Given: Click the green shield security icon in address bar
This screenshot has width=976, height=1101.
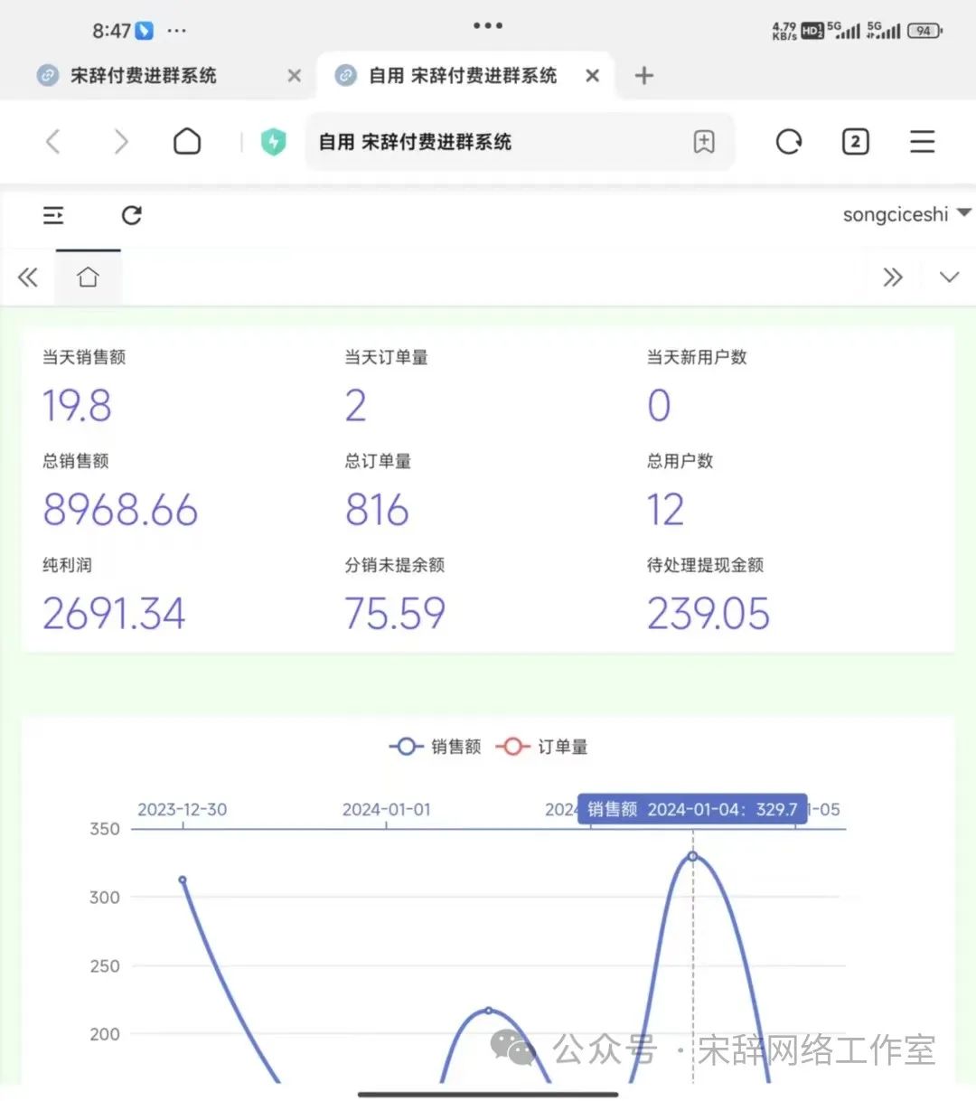Looking at the screenshot, I should tap(274, 141).
